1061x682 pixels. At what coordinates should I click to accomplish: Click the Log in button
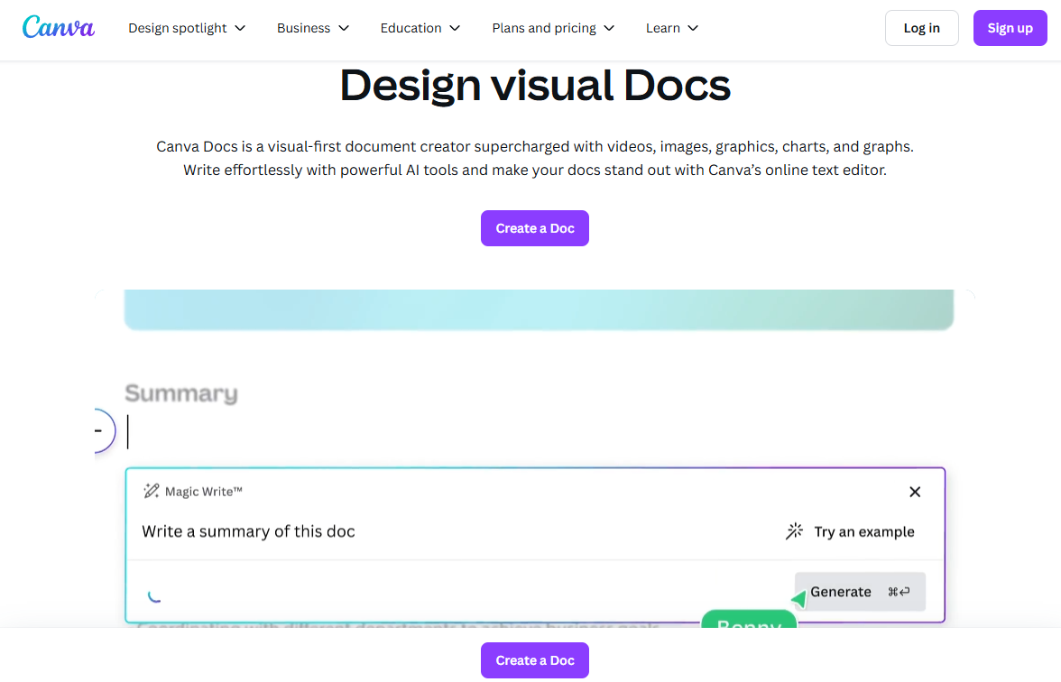[x=922, y=28]
